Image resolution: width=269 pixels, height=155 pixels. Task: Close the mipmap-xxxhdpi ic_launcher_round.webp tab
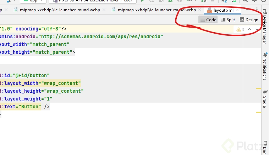tap(104, 10)
